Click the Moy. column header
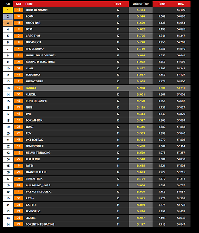The image size is (199, 233). tap(181, 4)
